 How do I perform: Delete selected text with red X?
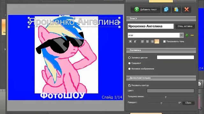pyautogui.click(x=186, y=9)
